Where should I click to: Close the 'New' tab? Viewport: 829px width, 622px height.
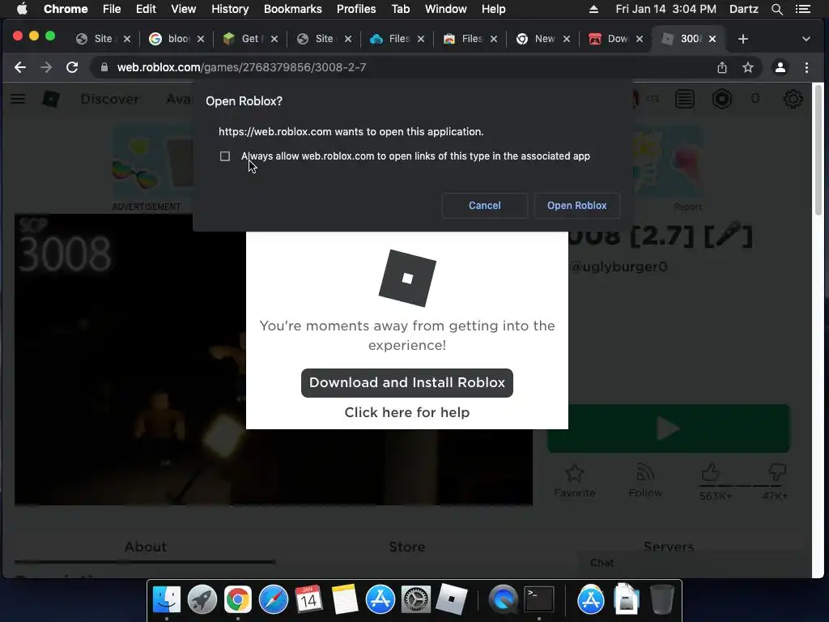566,39
